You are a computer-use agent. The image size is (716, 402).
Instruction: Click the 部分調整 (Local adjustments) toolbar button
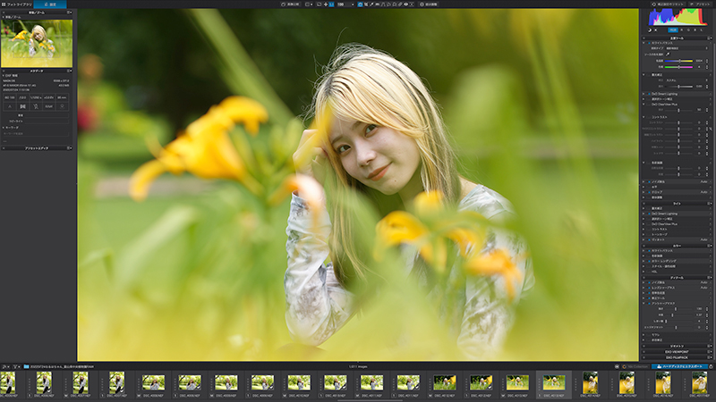click(x=429, y=4)
